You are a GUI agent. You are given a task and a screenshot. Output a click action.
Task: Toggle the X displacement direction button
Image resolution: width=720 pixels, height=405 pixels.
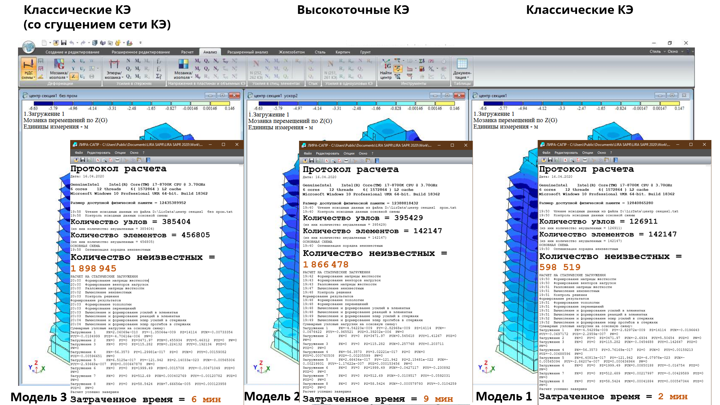click(74, 61)
